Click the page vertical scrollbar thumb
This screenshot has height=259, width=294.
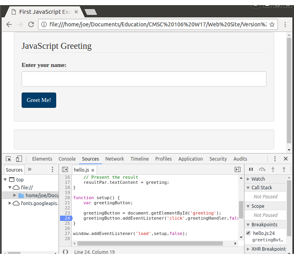pyautogui.click(x=289, y=91)
